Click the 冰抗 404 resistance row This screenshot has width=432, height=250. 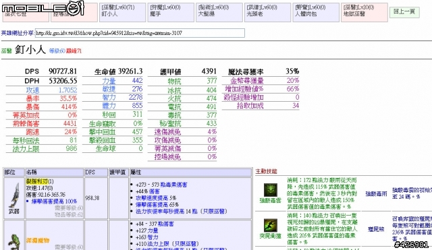(x=182, y=90)
